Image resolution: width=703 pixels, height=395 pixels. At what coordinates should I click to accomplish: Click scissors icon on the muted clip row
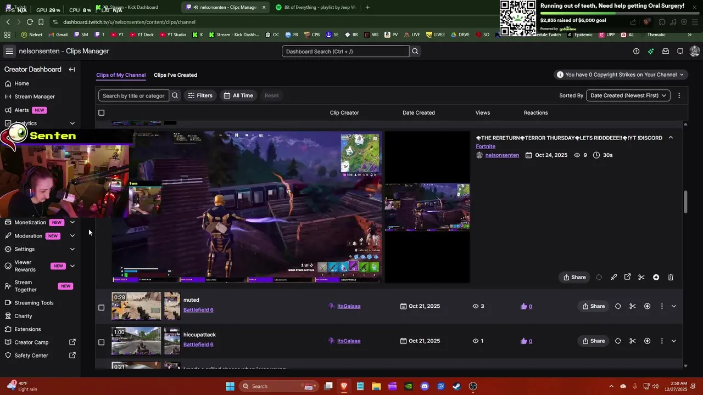coord(632,306)
